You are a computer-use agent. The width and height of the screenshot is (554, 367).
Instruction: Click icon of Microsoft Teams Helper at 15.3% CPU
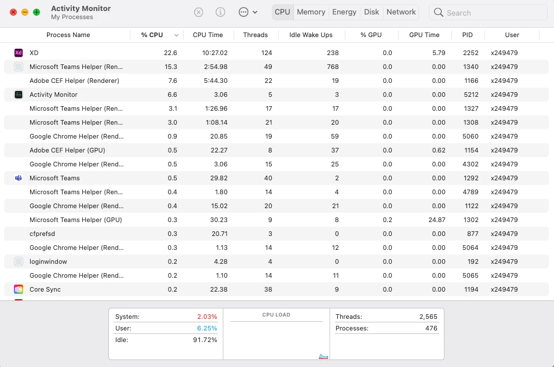click(x=19, y=67)
